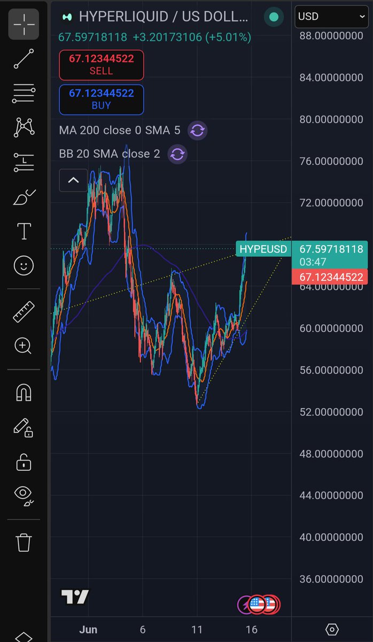Click the TradingView logo on chart
The image size is (373, 642).
[x=75, y=597]
